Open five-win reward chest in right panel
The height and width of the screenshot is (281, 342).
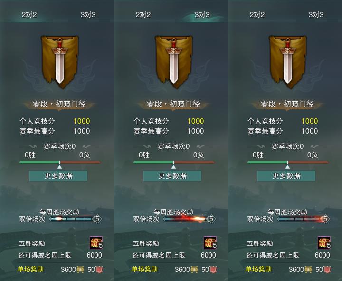324,243
